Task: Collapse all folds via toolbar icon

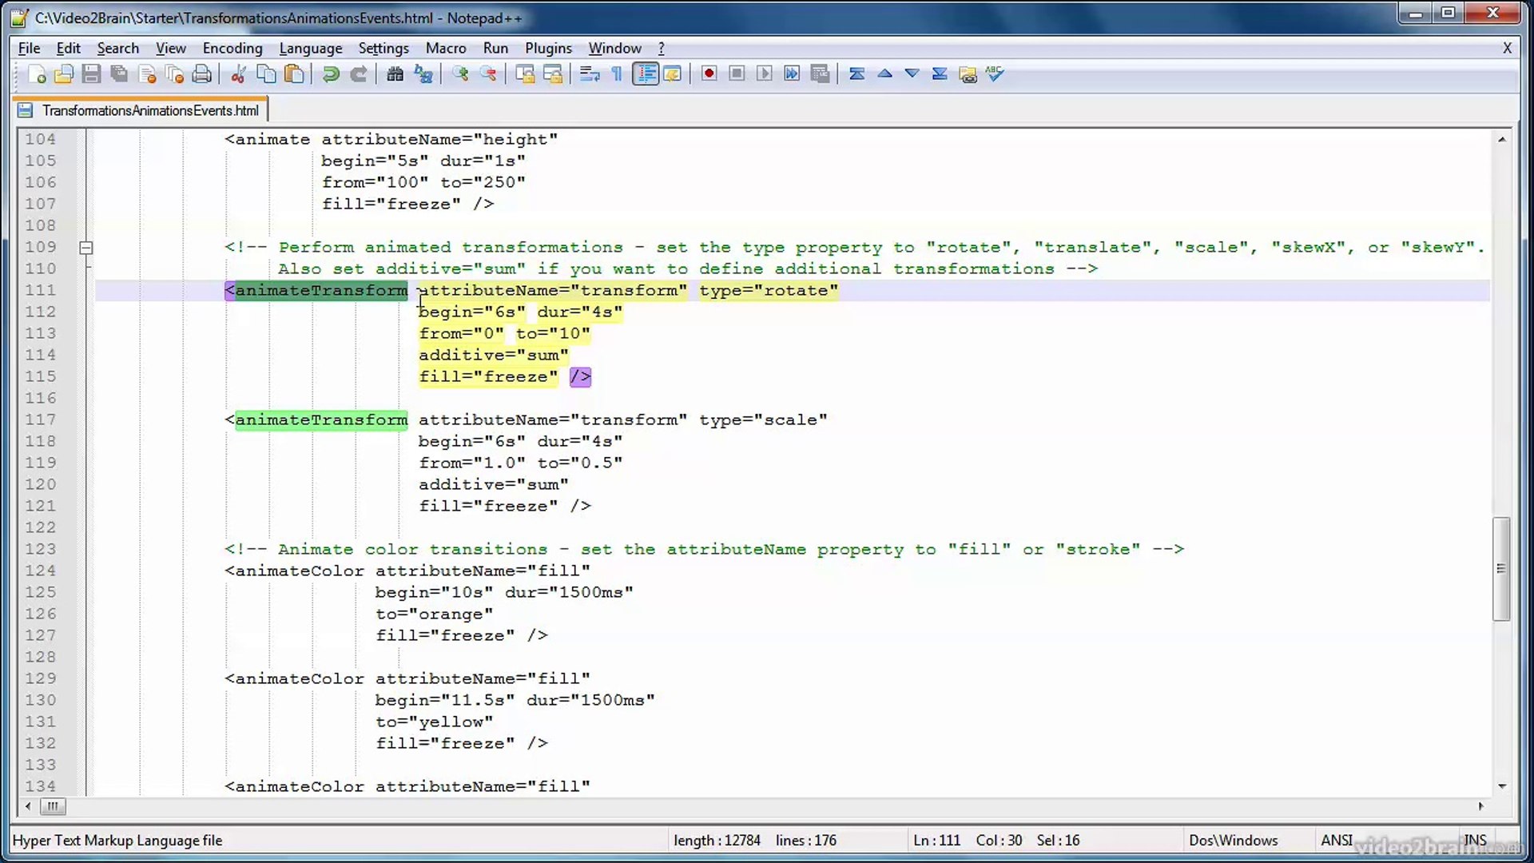Action: pyautogui.click(x=856, y=74)
